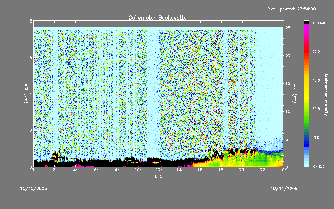The height and width of the screenshot is (209, 334).
Task: Click the "5.0" colorbar tick label
Action: pos(317,138)
